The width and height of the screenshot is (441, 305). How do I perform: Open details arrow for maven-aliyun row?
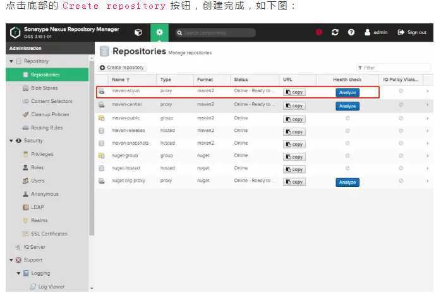click(428, 91)
